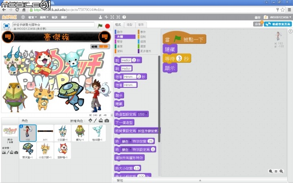This screenshot has width=293, height=183.
Task: Select the 外觀 looks block category
Action: [125, 37]
